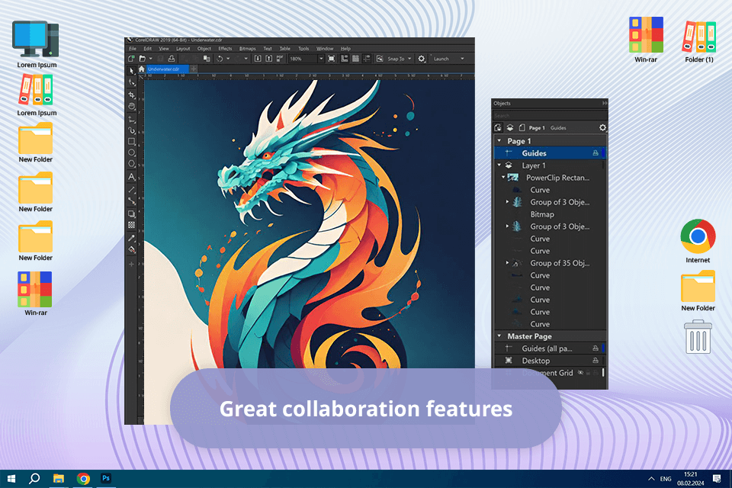Select the Polygon tool
The width and height of the screenshot is (732, 488).
132,164
